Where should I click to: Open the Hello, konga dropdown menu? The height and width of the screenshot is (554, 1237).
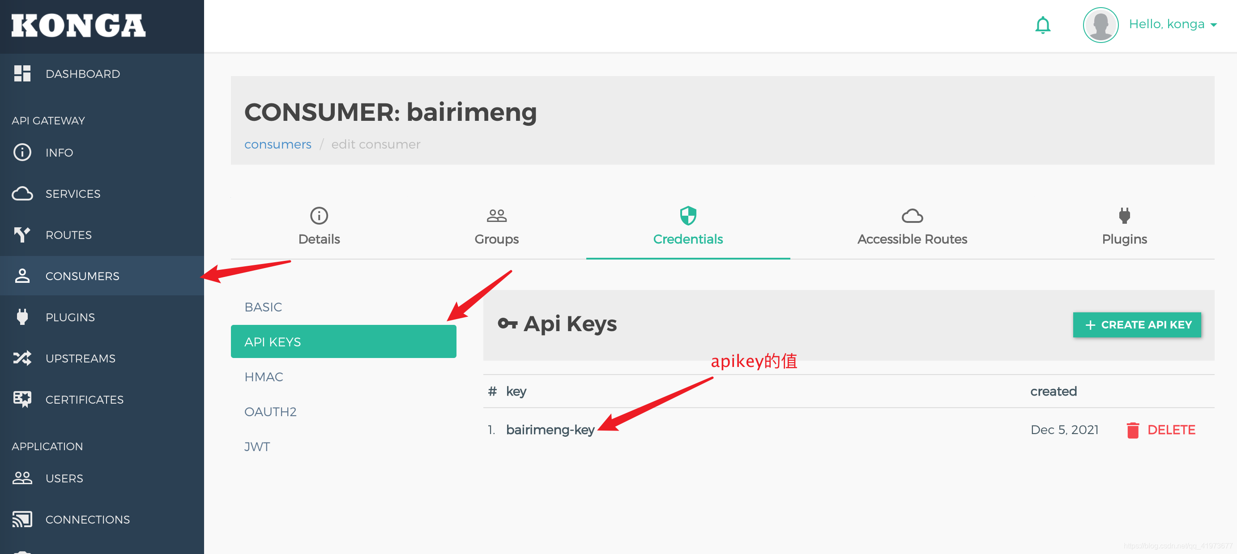click(1172, 24)
